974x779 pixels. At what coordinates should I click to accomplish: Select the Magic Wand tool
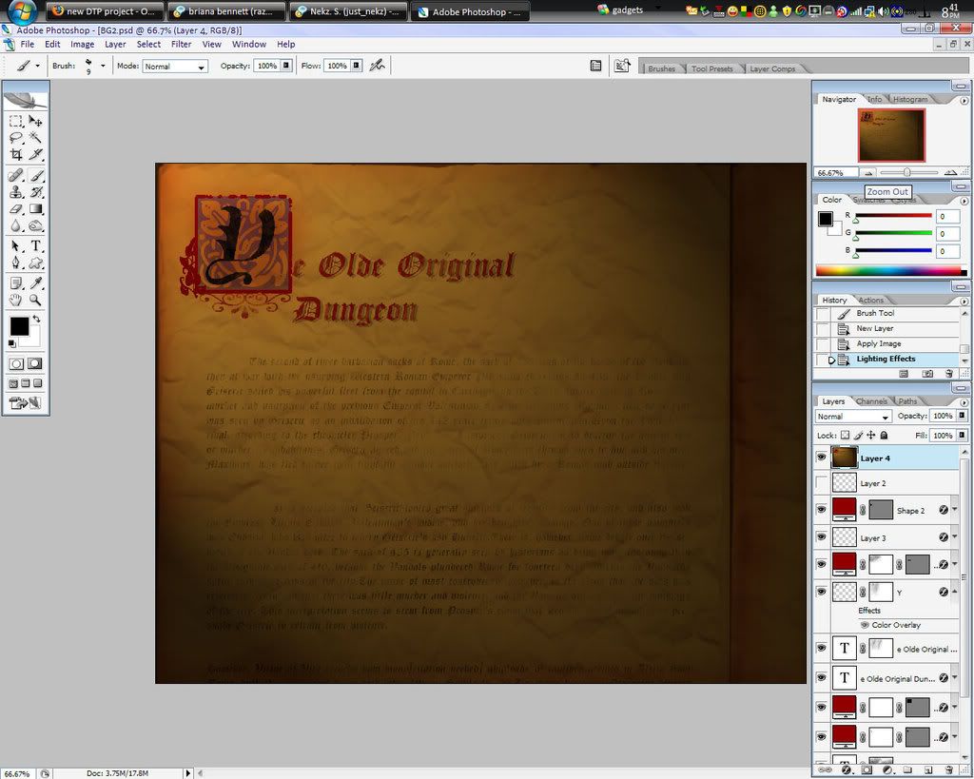pyautogui.click(x=35, y=138)
